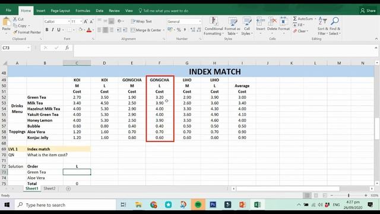Switch to the Review tab
This screenshot has width=380, height=214.
coord(114,11)
